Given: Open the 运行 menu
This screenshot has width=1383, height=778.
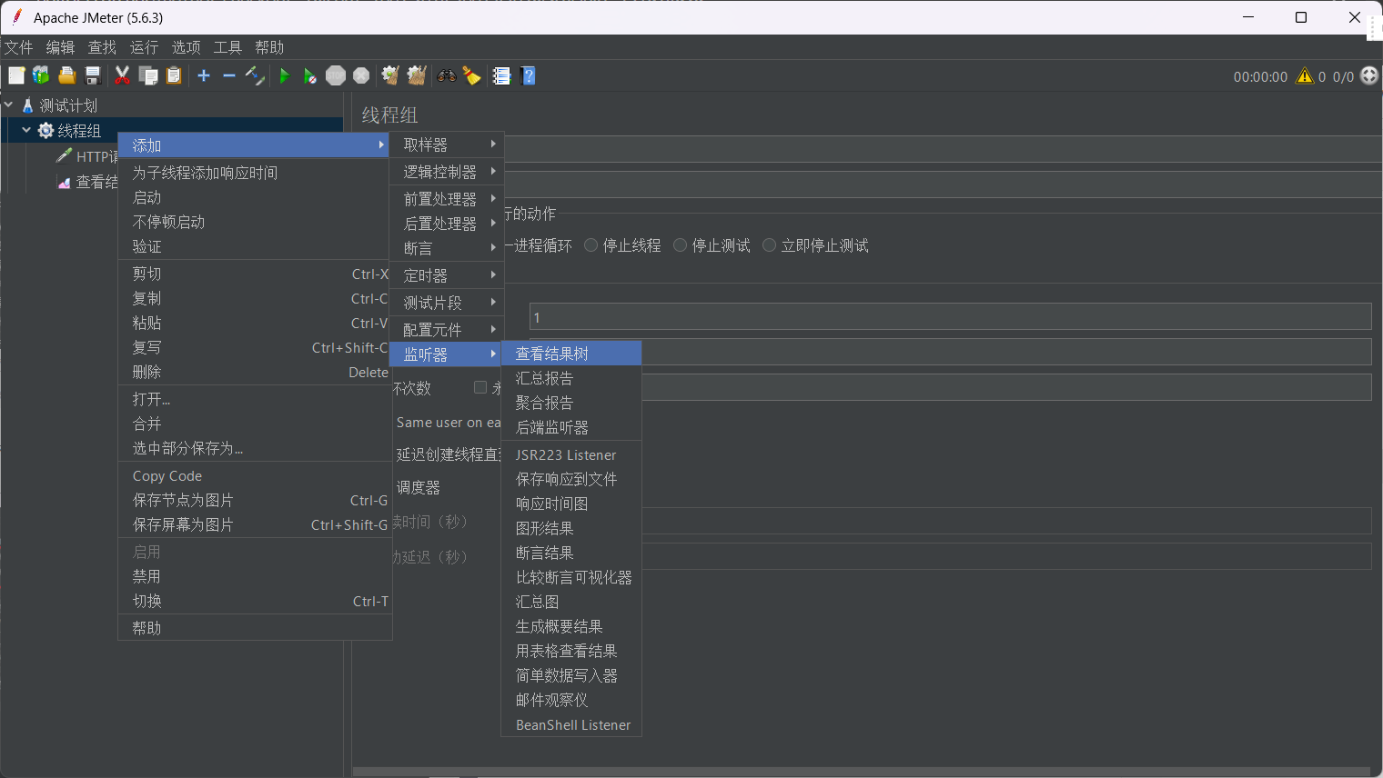Looking at the screenshot, I should 144,47.
